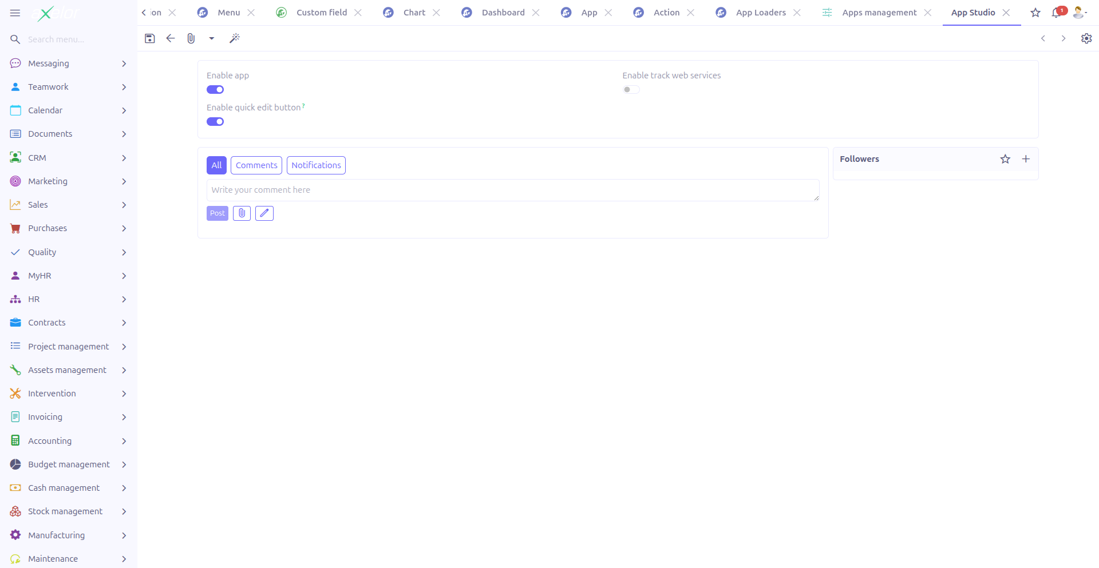Expand the HR menu
This screenshot has height=568, width=1099.
coord(69,299)
